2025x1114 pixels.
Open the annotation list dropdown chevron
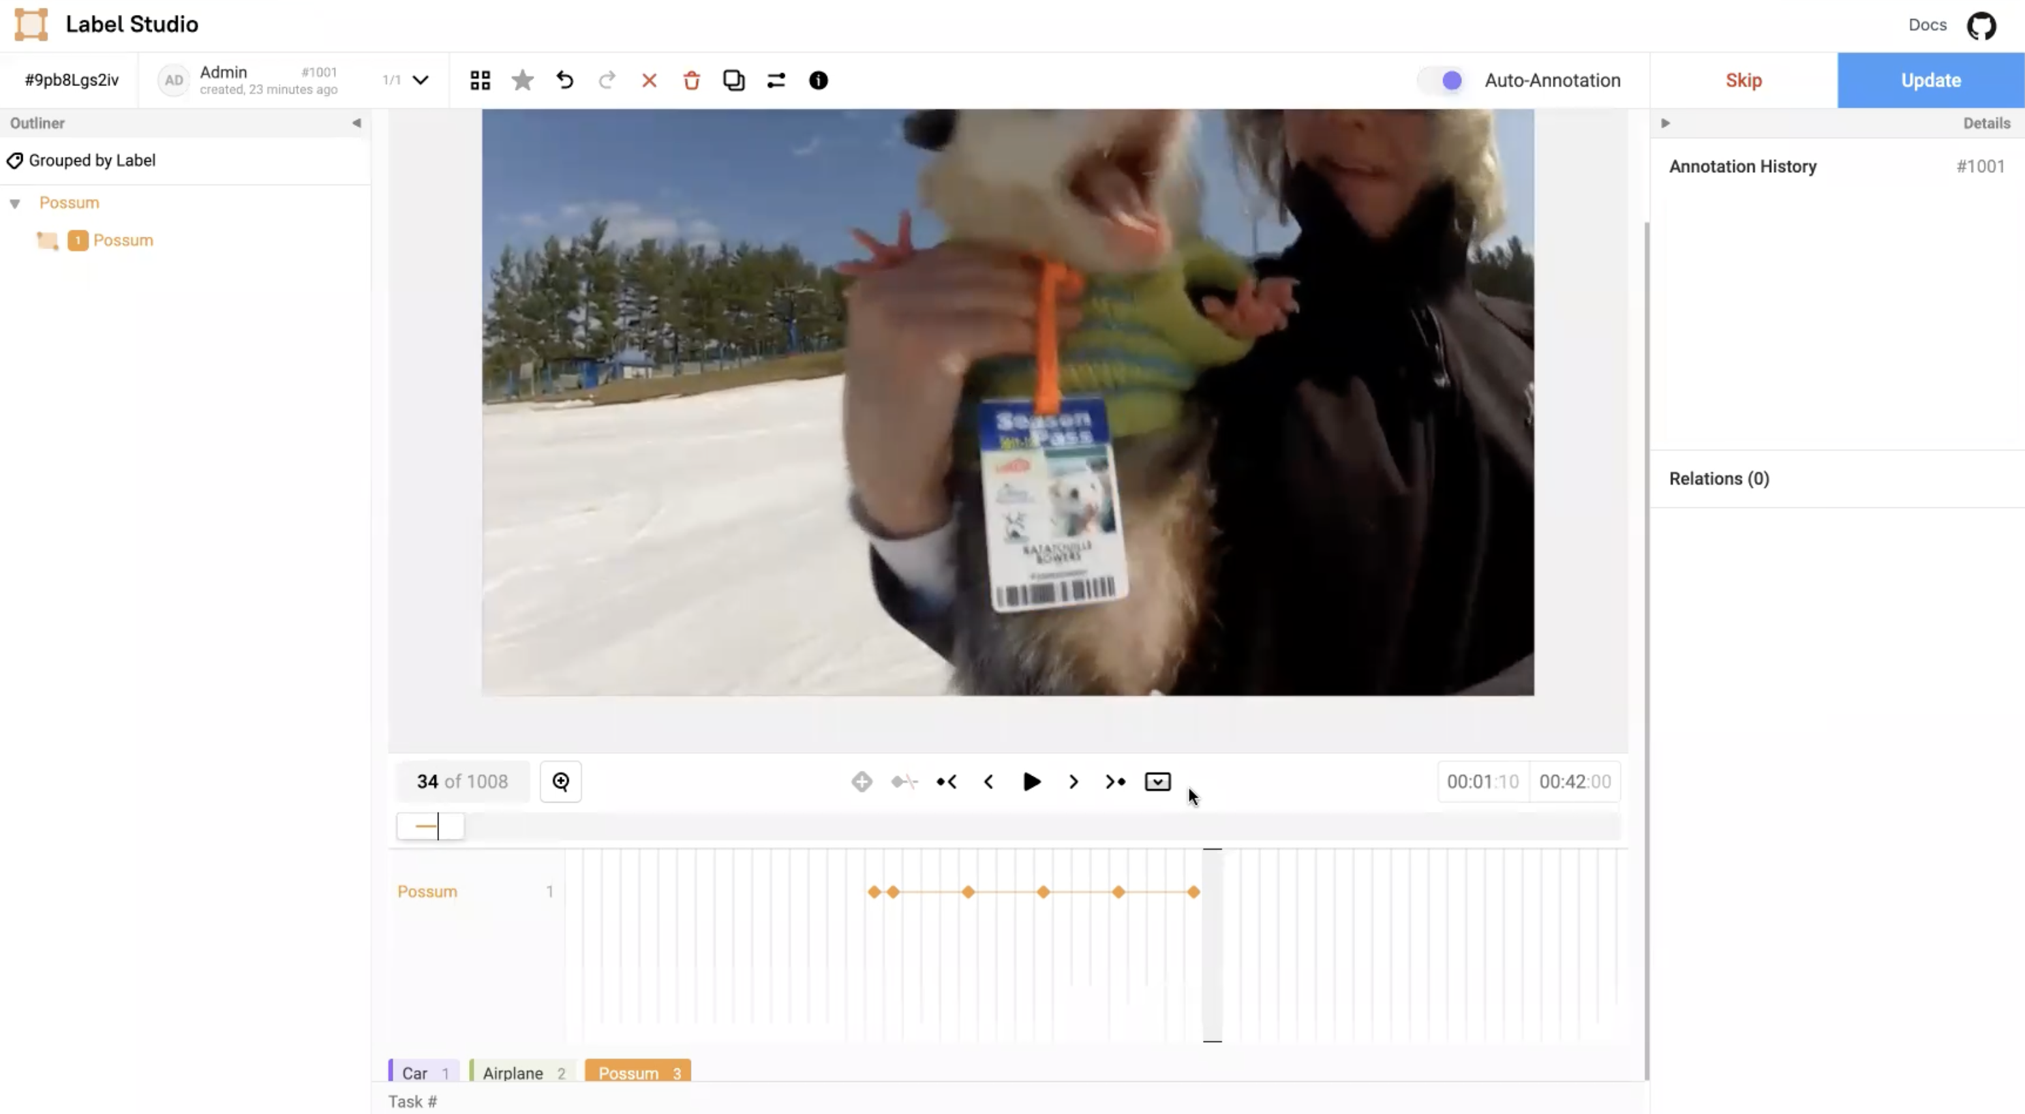(421, 80)
